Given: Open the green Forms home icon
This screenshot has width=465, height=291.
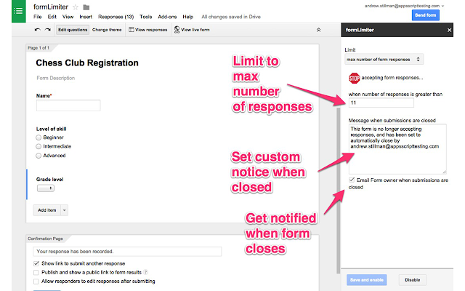Looking at the screenshot, I should tap(18, 11).
